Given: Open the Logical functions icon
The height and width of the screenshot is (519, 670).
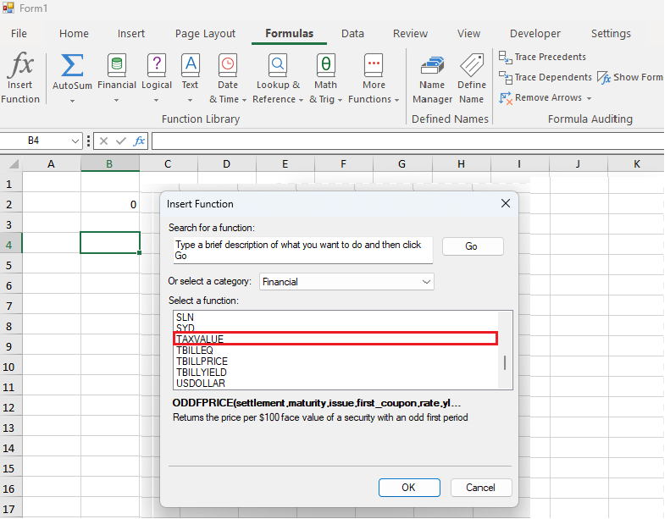Looking at the screenshot, I should coord(157,65).
